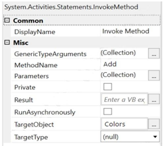Viewport: 163px width, 146px height.
Task: Open the TargetObject expression editor ellipsis button
Action: pyautogui.click(x=154, y=124)
